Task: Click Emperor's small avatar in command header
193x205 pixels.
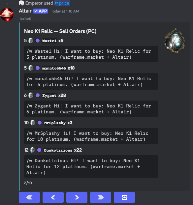Action: pos(21,3)
